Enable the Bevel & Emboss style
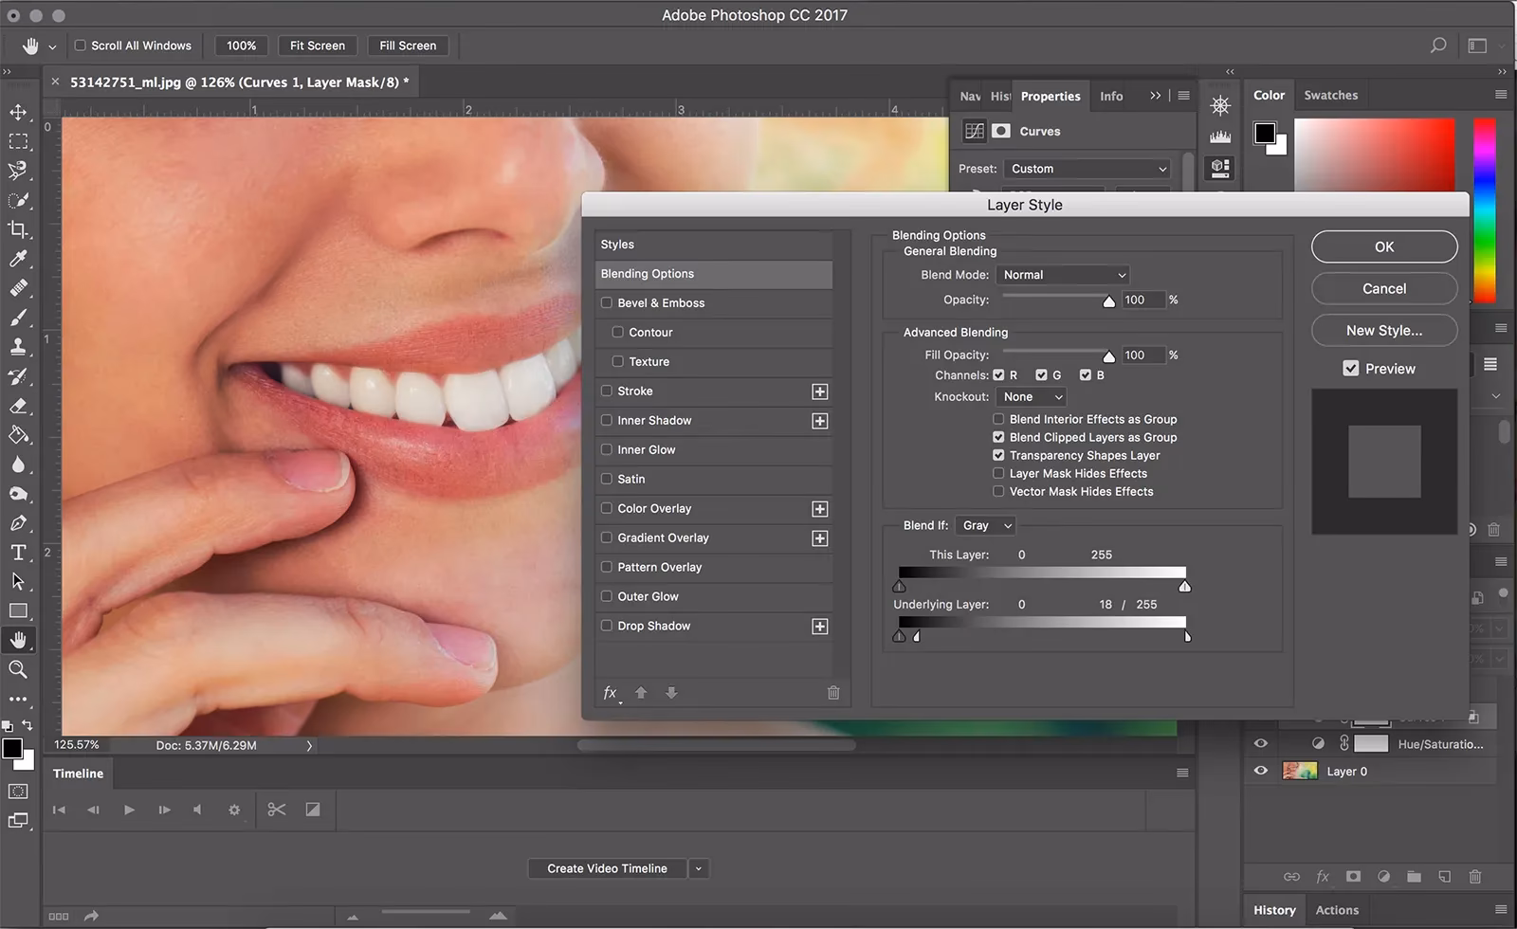Viewport: 1517px width, 929px height. (607, 302)
